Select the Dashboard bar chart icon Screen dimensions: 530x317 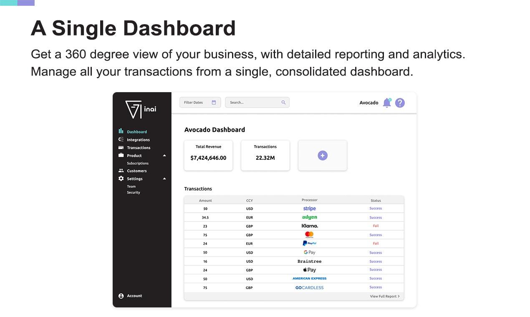(121, 131)
